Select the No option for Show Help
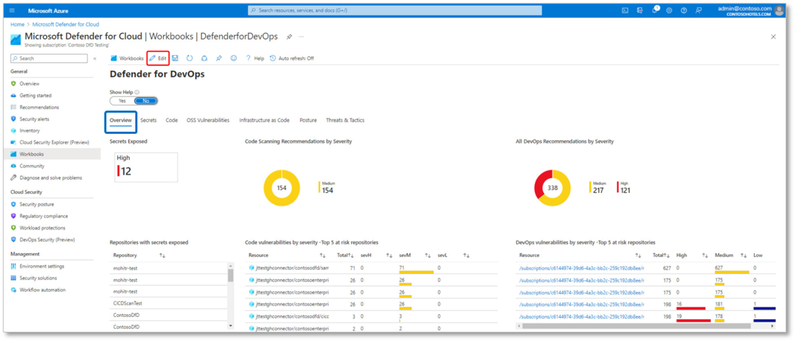This screenshot has height=343, width=797. tap(145, 101)
